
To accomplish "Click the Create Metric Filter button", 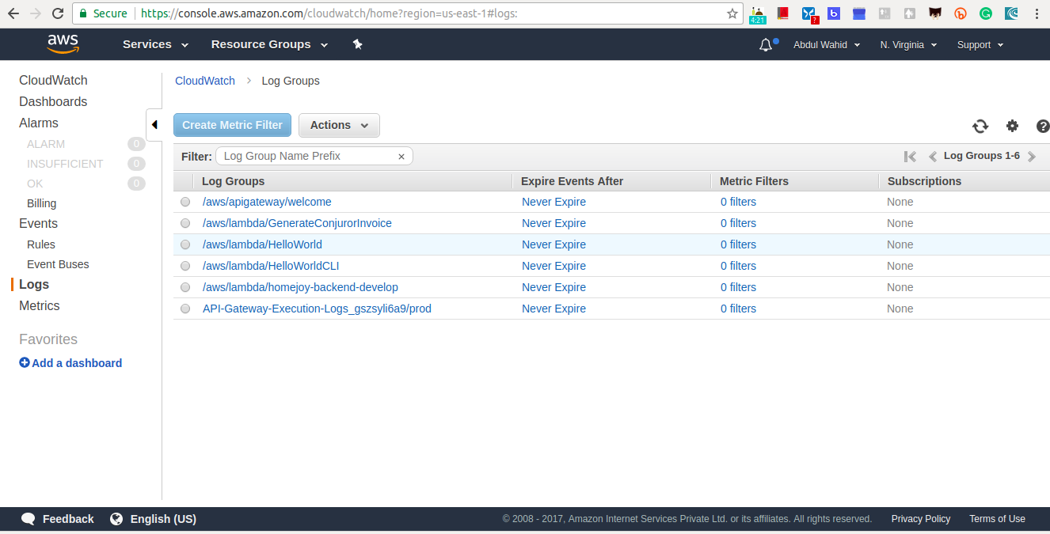I will coord(232,125).
